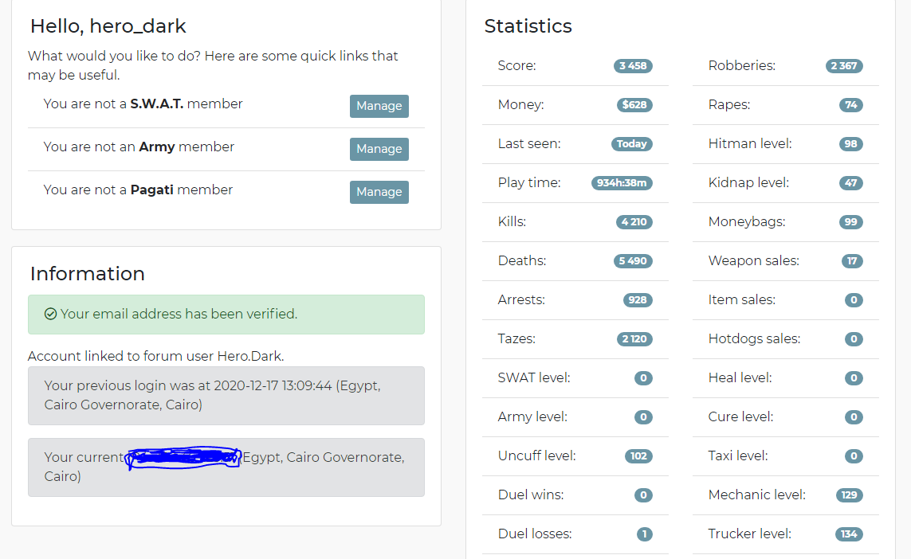This screenshot has height=559, width=911.
Task: Click the Heal level value badge
Action: coord(854,378)
